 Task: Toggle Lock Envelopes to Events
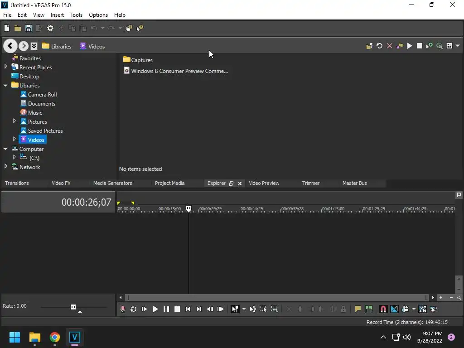(x=423, y=309)
